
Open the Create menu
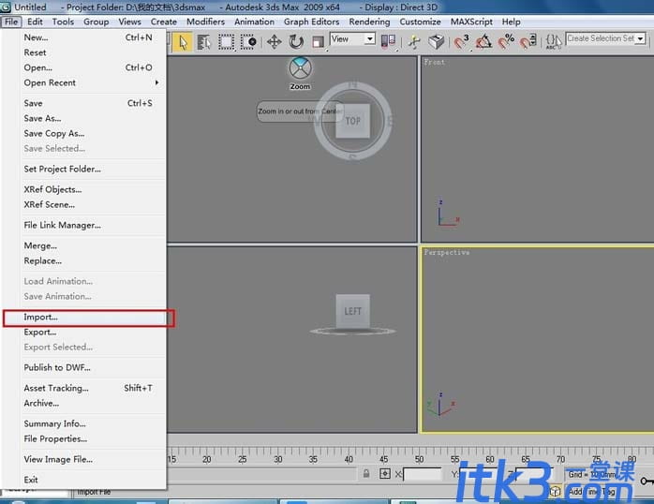pyautogui.click(x=163, y=22)
